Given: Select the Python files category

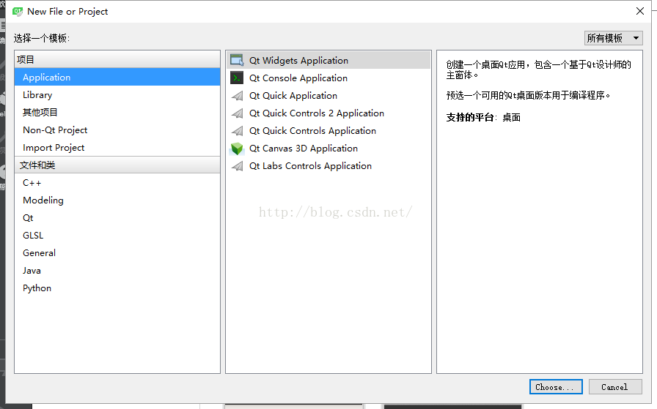Looking at the screenshot, I should click(117, 288).
